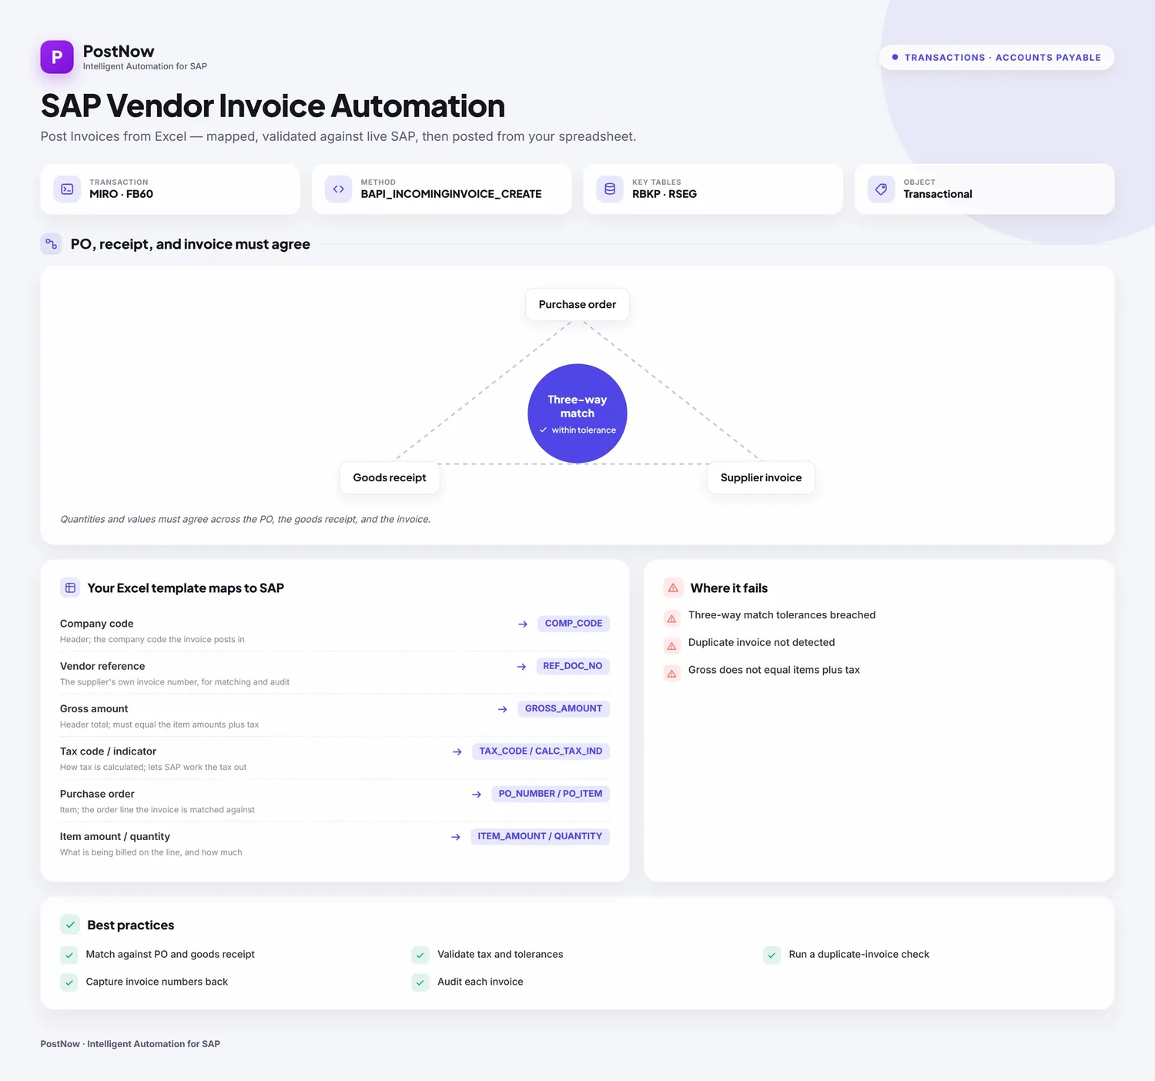Image resolution: width=1155 pixels, height=1081 pixels.
Task: Click the Company code row label
Action: point(97,624)
